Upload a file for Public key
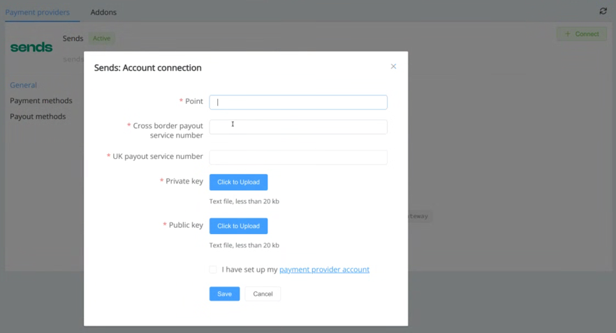Viewport: 616px width, 333px height. [238, 226]
